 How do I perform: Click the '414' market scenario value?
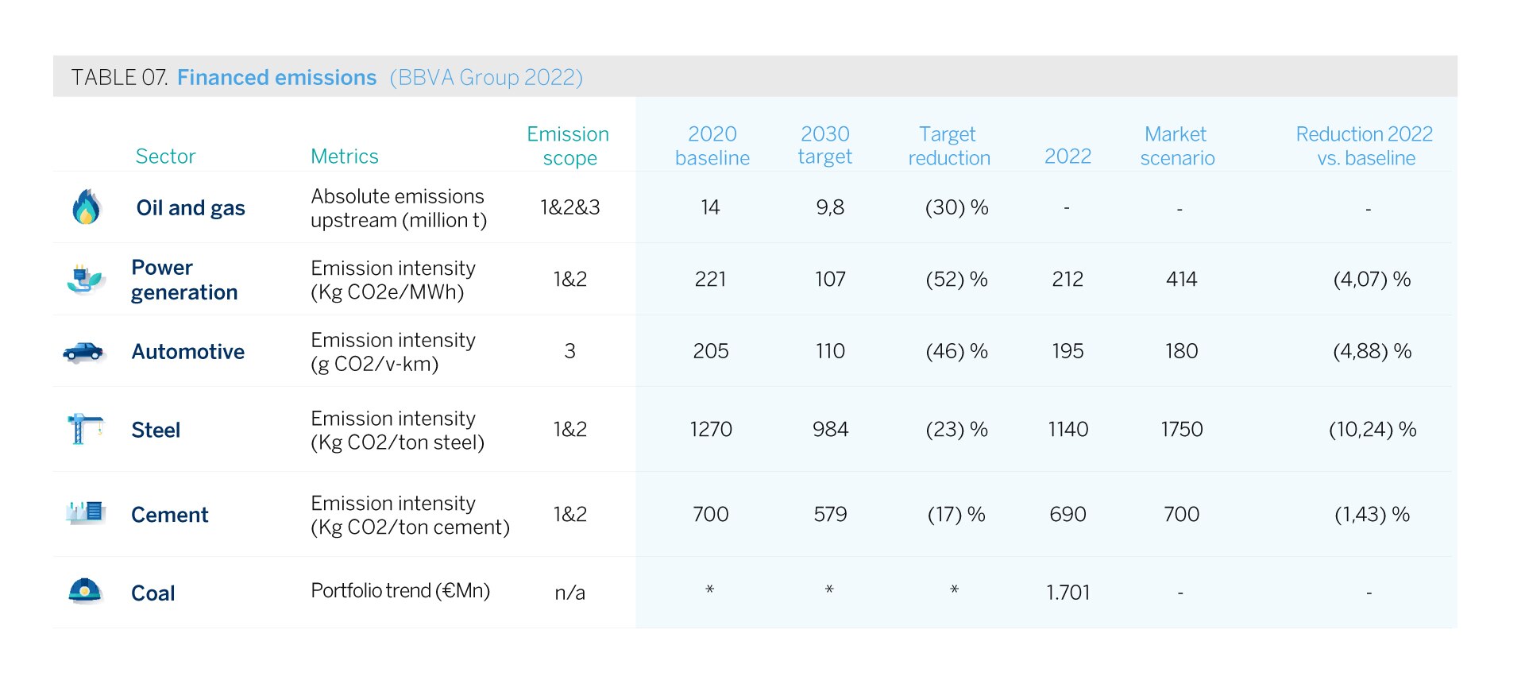1181,279
